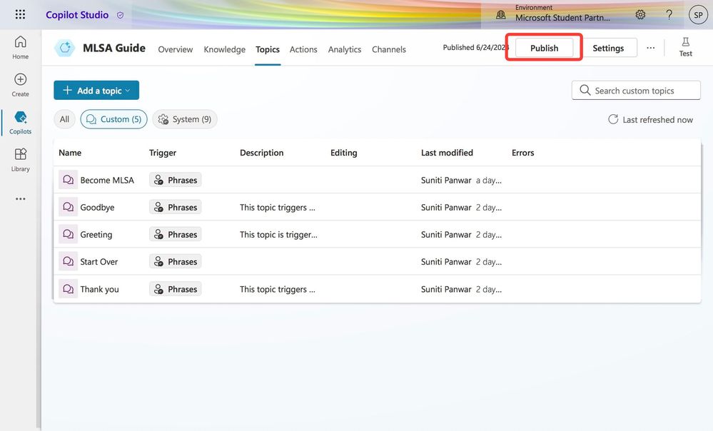Switch to the Analytics tab
The image size is (713, 431).
pyautogui.click(x=345, y=49)
